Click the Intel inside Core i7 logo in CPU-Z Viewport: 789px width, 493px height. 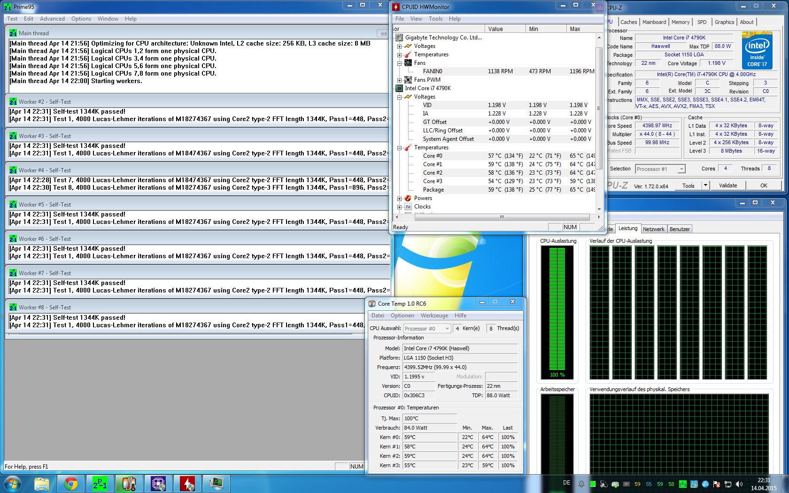(x=757, y=50)
